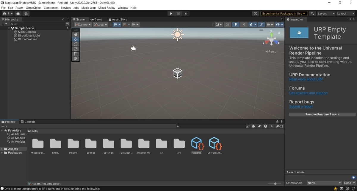Open the scene camera settings dropdown
Screen dimensions: 357x191
pos(270,25)
